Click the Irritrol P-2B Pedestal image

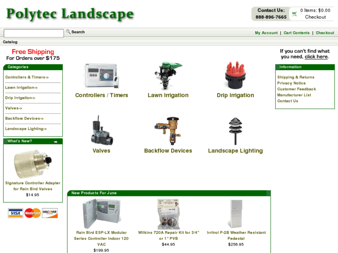coord(236,214)
